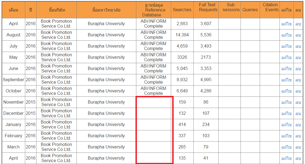
Task: Delete the March 2016 entry
Action: tap(298, 147)
